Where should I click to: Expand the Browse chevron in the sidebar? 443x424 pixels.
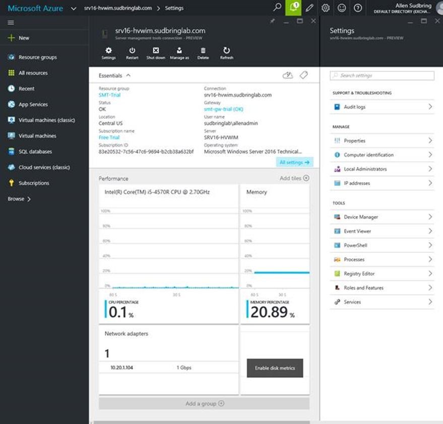29,199
